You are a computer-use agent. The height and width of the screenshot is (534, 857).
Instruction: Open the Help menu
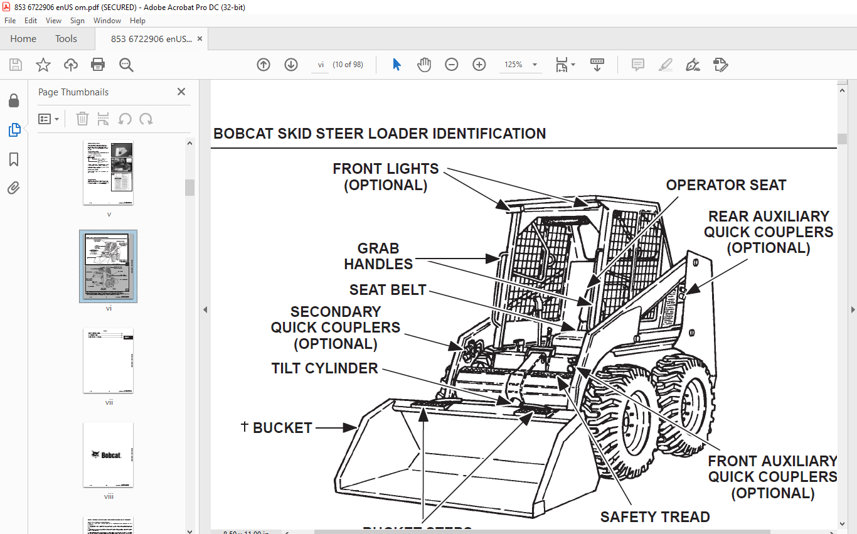tap(137, 21)
